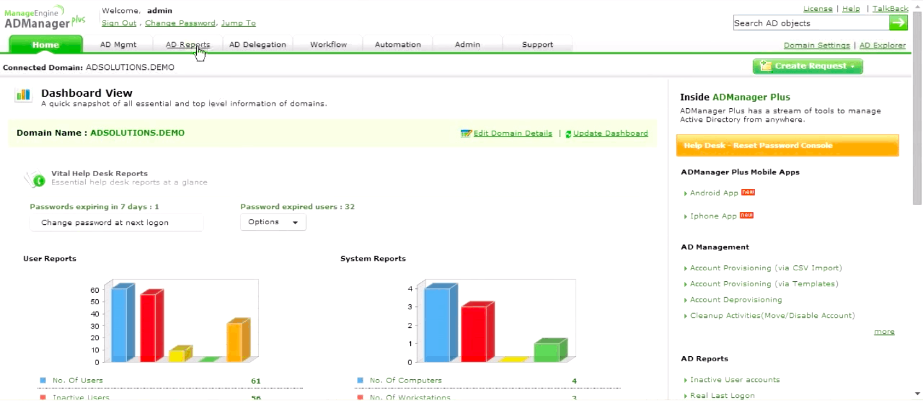
Task: Open the Support tab
Action: [x=537, y=45]
